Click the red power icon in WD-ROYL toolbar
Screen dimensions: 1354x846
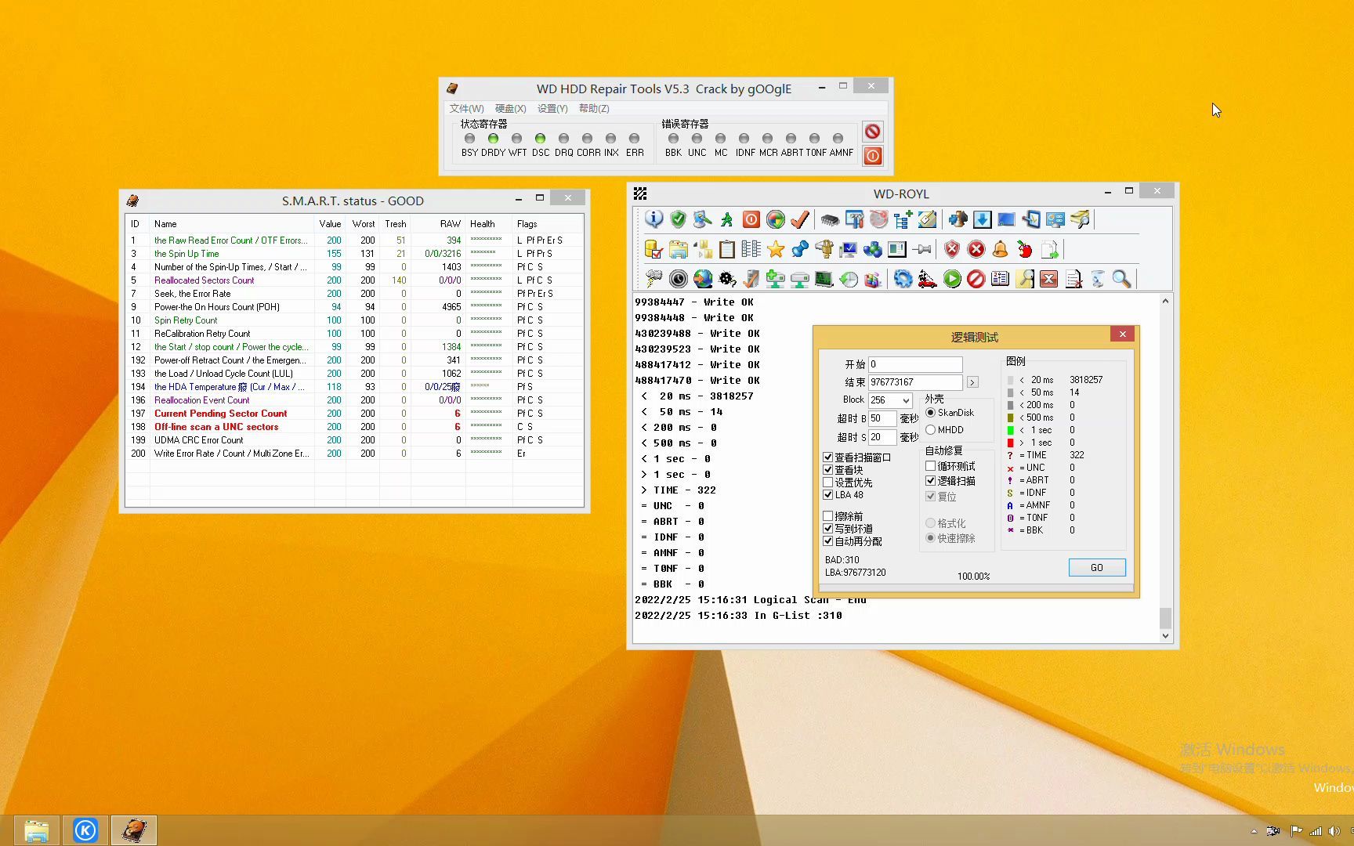click(x=751, y=219)
